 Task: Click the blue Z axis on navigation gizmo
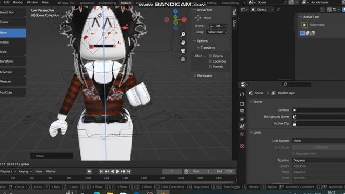(x=175, y=11)
